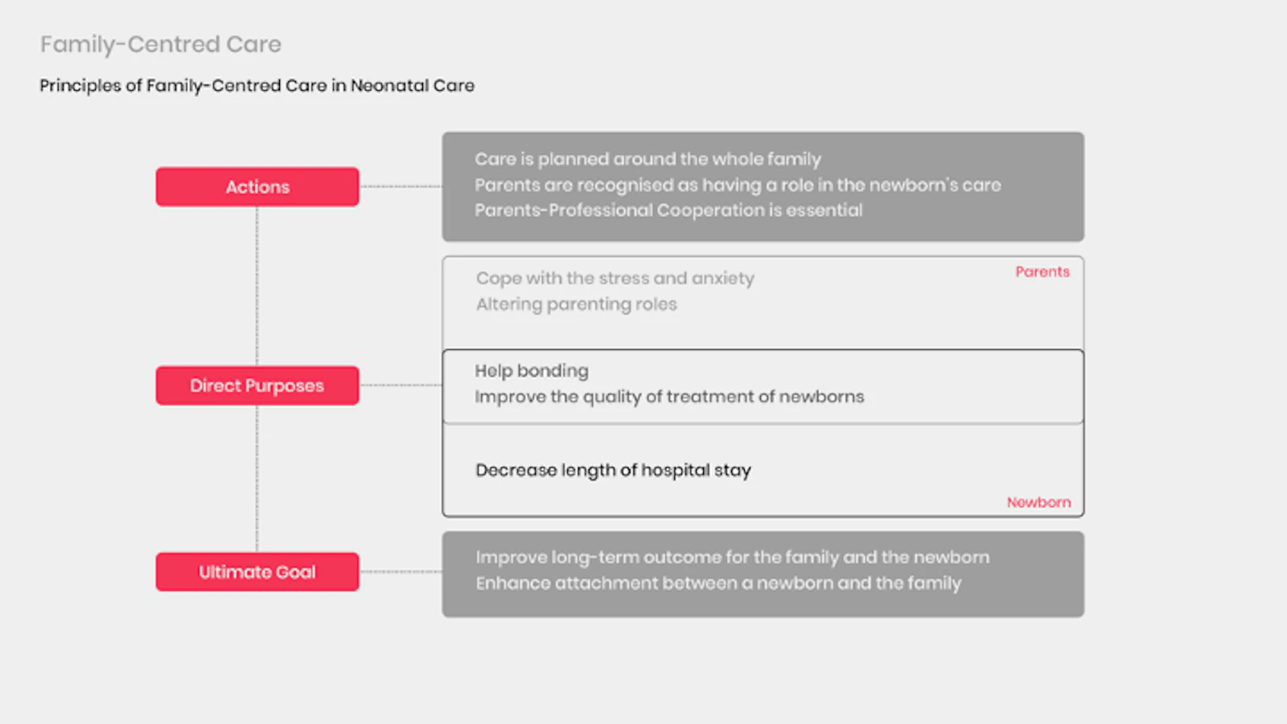The height and width of the screenshot is (724, 1287).
Task: Select the 'Parents are recognised' text line
Action: 737,185
